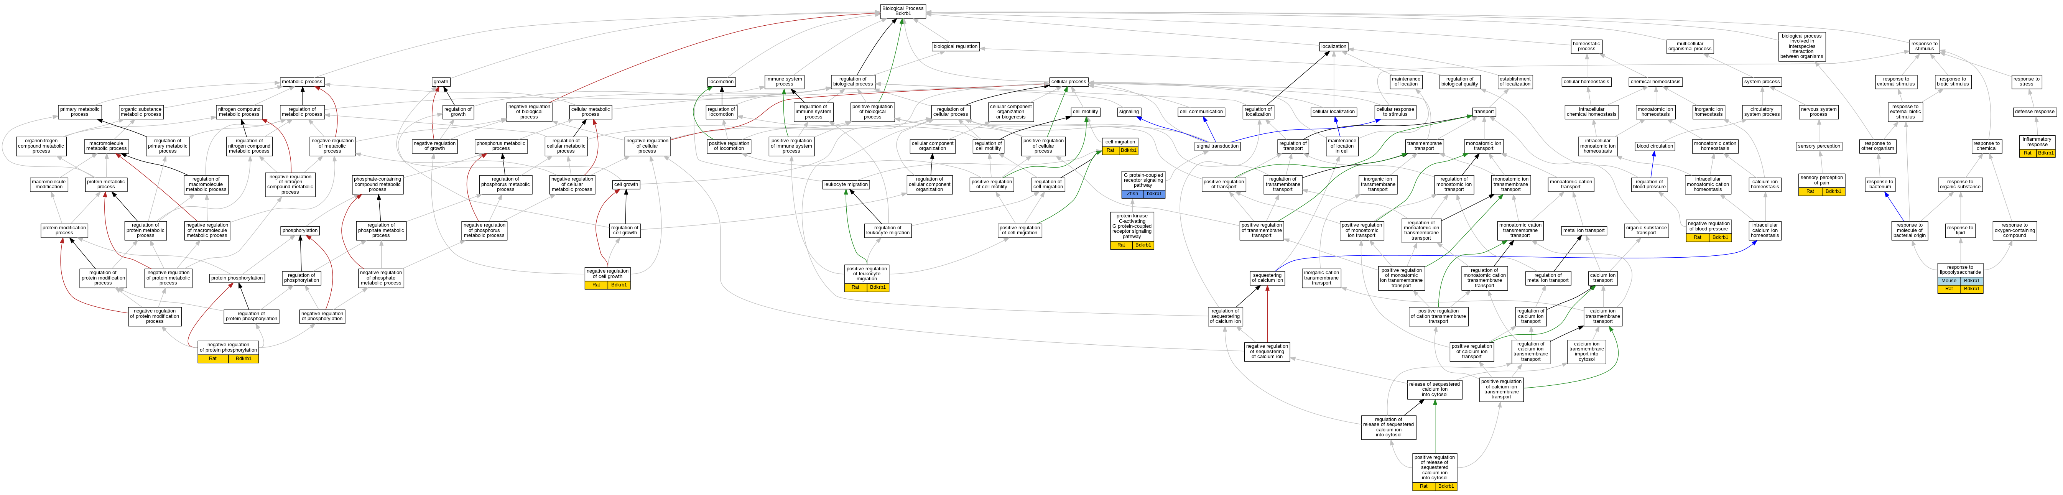Click the 'interspecies interaction between organisms' node
Screen dimensions: 2063x495
tap(1801, 46)
